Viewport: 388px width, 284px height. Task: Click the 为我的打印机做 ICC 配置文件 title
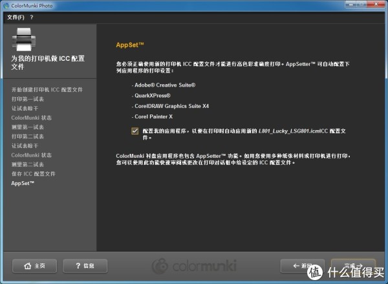point(48,62)
